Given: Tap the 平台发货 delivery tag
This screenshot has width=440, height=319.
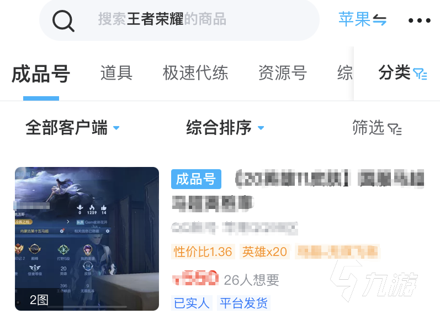Looking at the screenshot, I should (x=243, y=303).
